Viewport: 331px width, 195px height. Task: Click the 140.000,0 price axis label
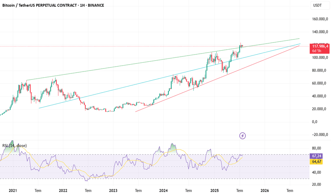tap(320, 32)
